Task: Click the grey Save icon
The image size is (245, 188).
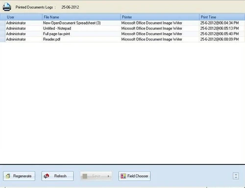Action: pos(85,176)
